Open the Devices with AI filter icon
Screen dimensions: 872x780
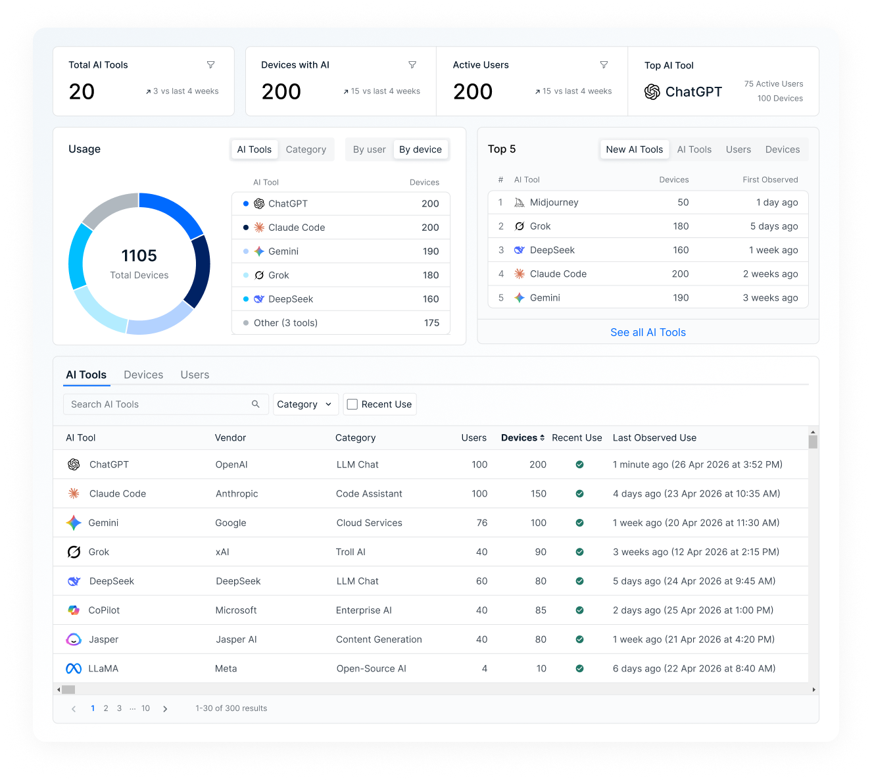(x=412, y=64)
